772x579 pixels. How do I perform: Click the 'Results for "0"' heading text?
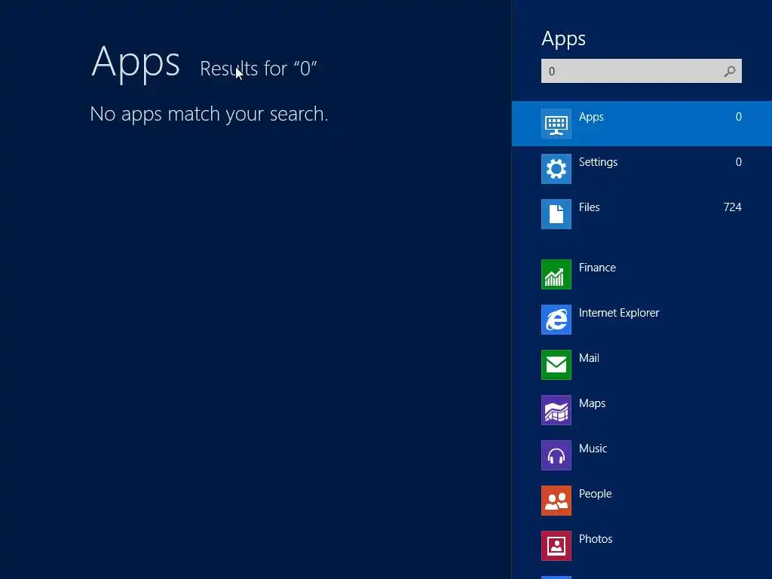258,69
